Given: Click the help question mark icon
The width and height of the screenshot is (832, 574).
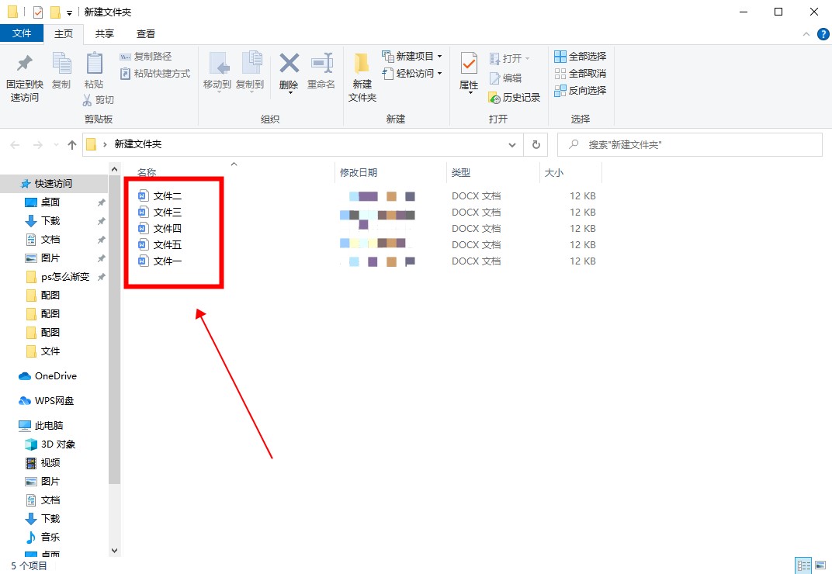Looking at the screenshot, I should pyautogui.click(x=823, y=34).
